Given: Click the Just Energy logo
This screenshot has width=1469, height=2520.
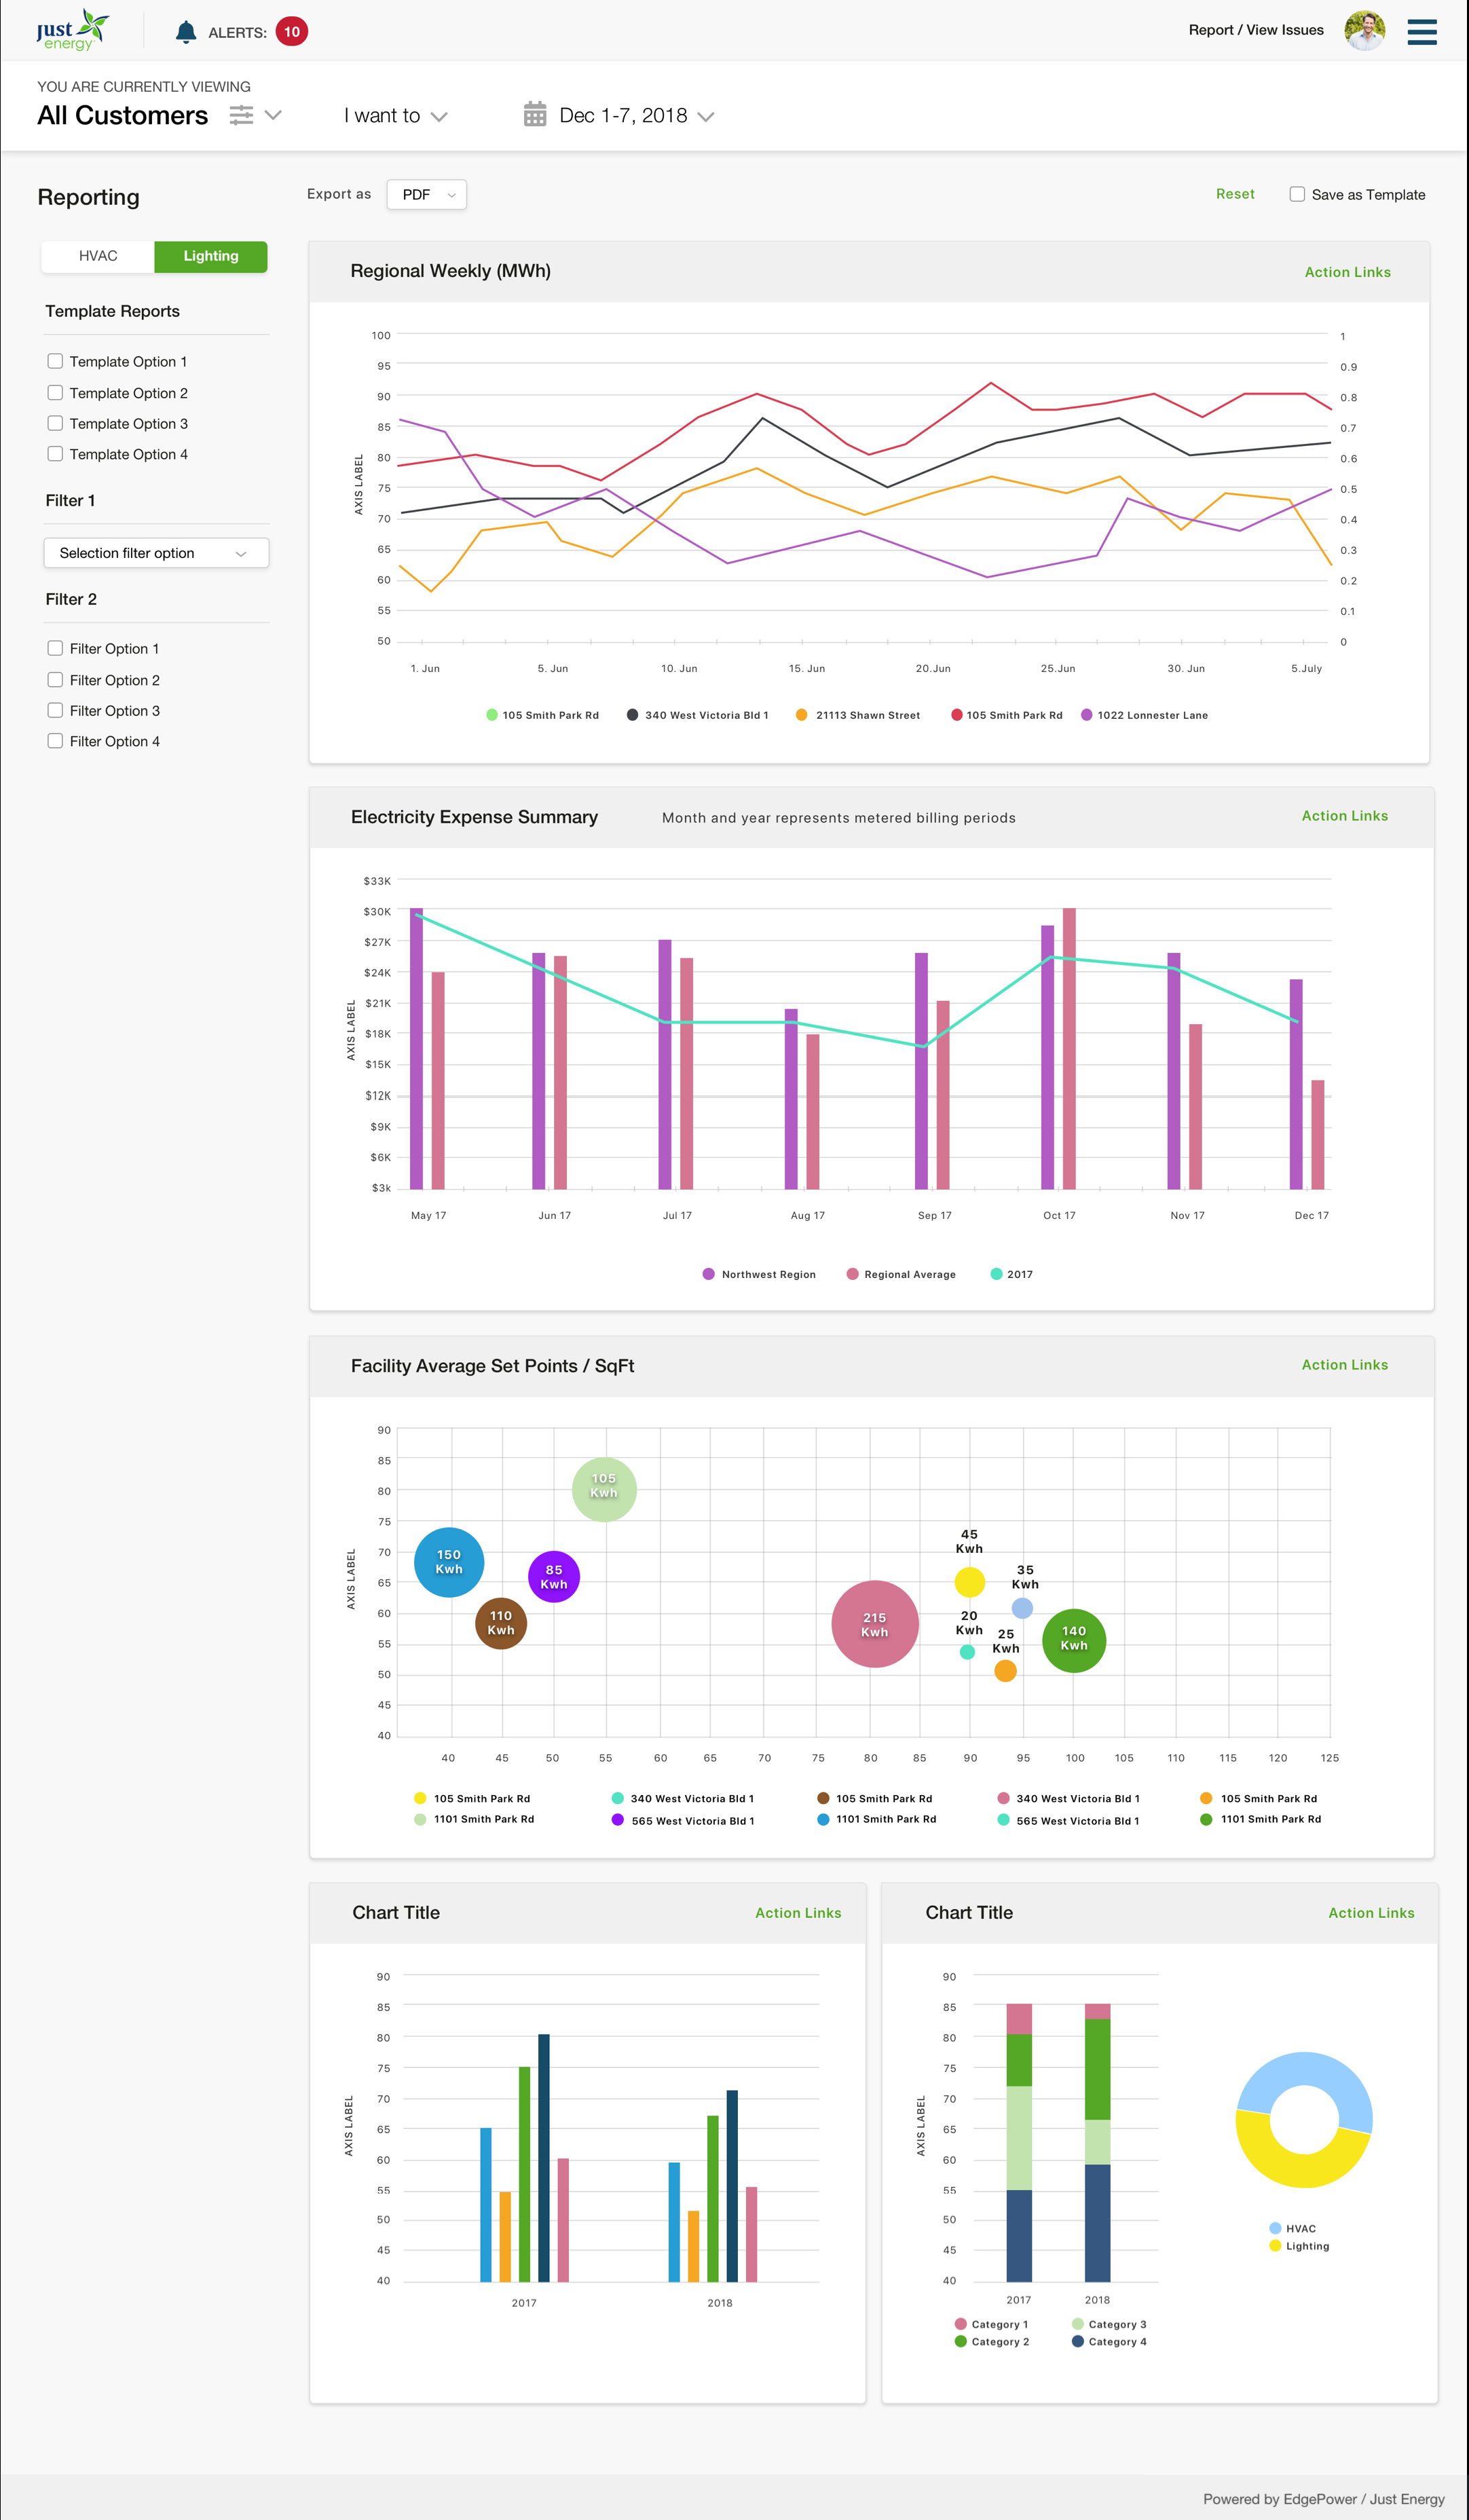Looking at the screenshot, I should pyautogui.click(x=73, y=30).
